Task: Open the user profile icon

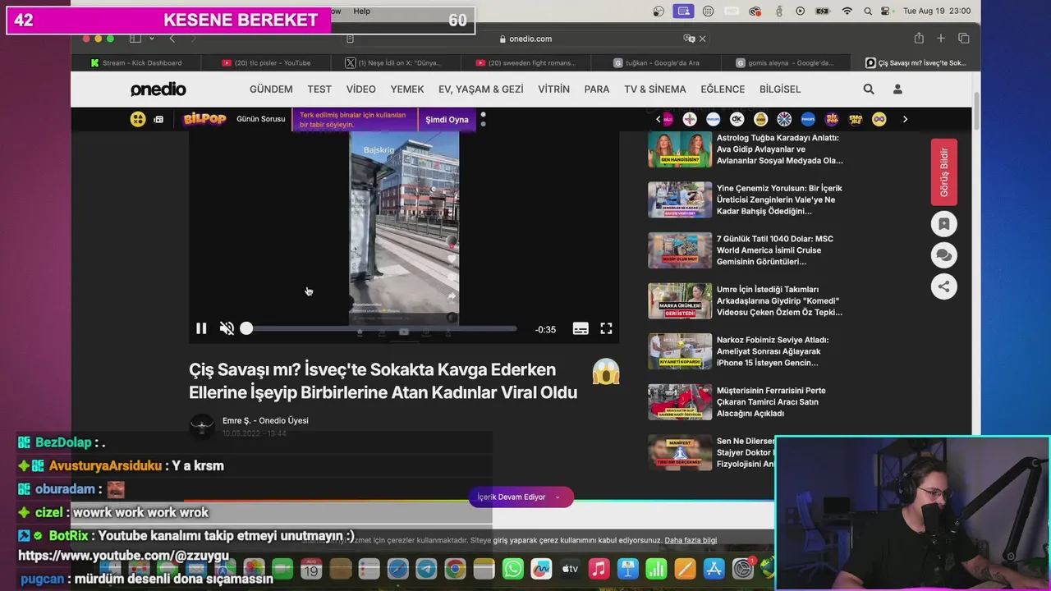Action: click(897, 89)
